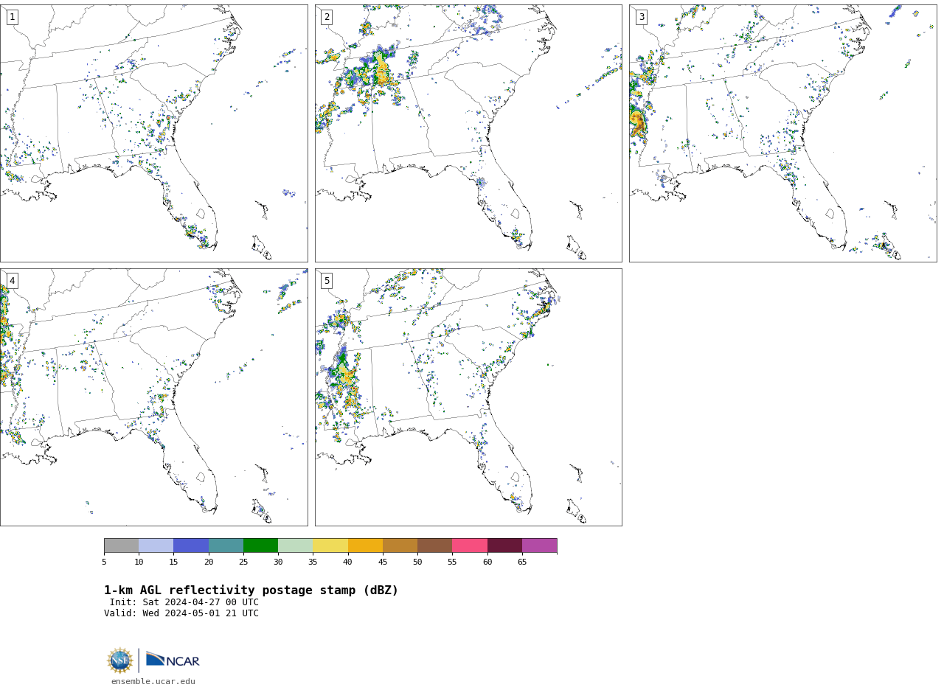Image resolution: width=944 pixels, height=690 pixels.
Task: Open ensemble member 1 reflectivity map
Action: point(153,133)
